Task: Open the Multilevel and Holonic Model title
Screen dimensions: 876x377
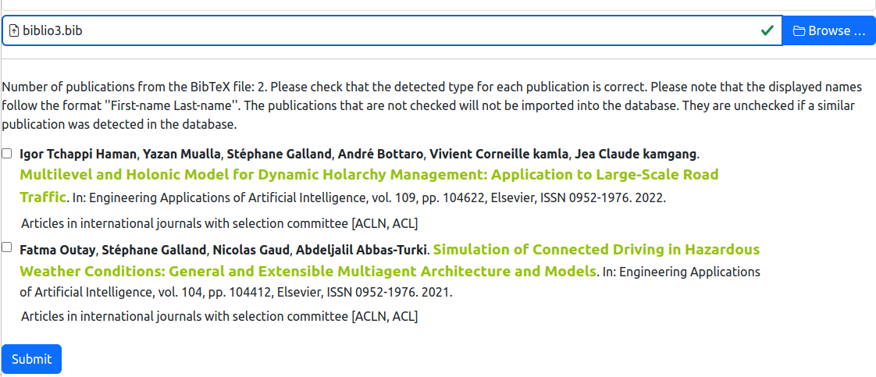Action: click(369, 186)
